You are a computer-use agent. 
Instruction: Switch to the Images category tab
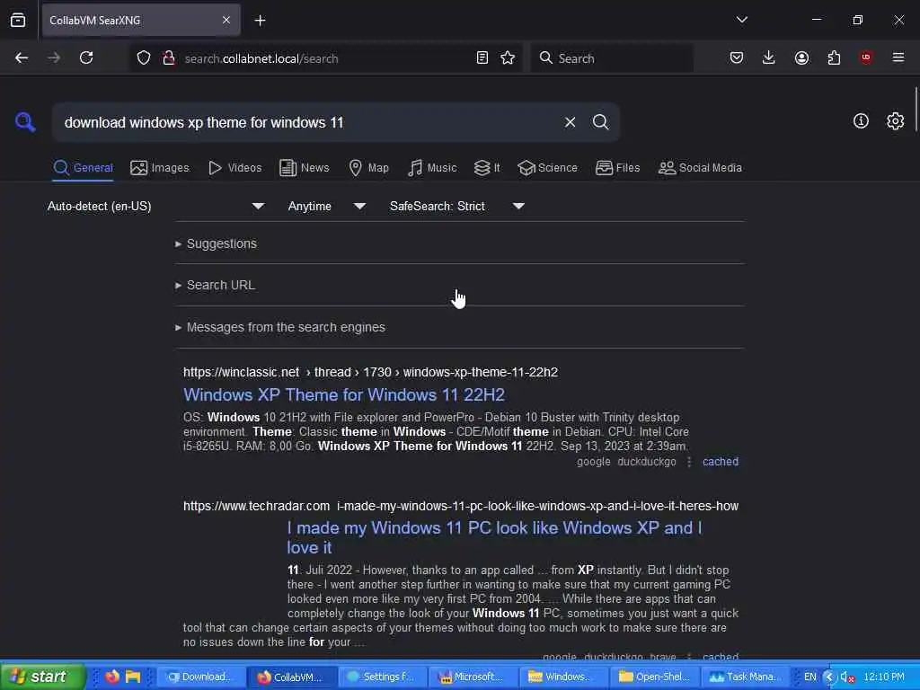(160, 168)
